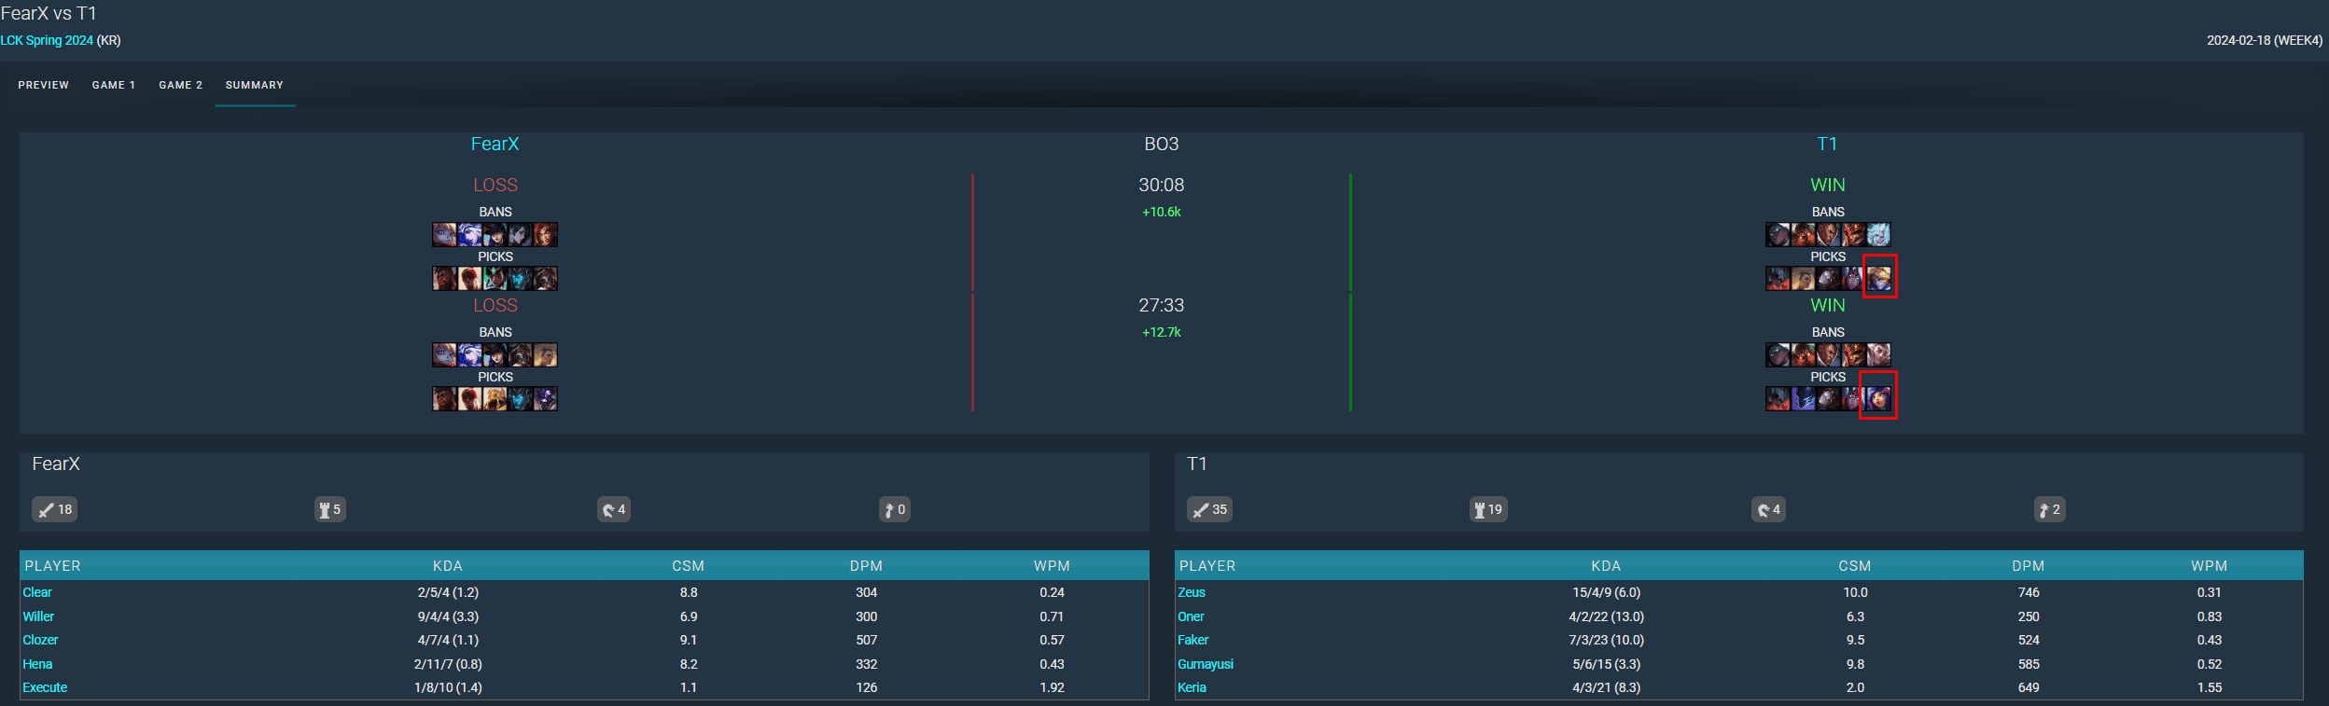This screenshot has height=706, width=2329.
Task: Open player Clozer's profile link
Action: tap(40, 640)
